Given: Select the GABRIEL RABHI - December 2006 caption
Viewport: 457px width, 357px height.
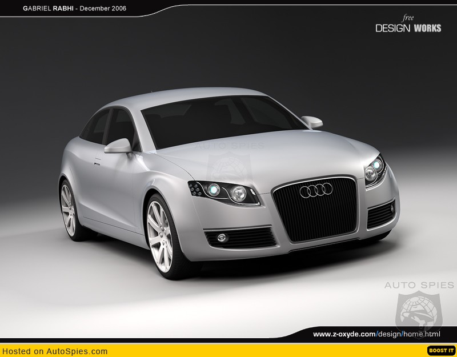Looking at the screenshot, I should [75, 9].
